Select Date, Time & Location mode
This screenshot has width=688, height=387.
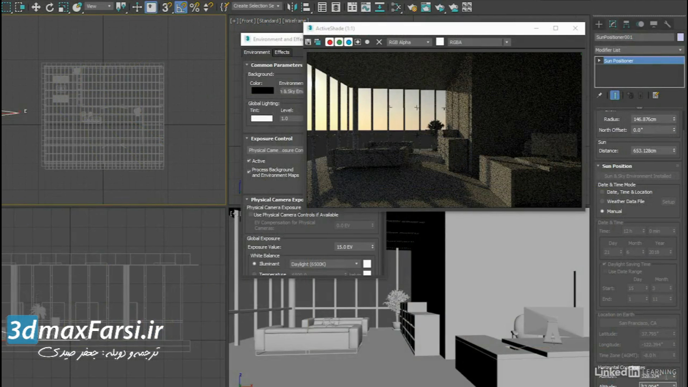pos(602,192)
